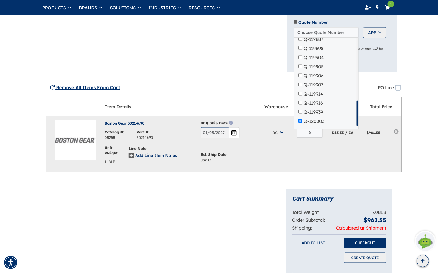The height and width of the screenshot is (273, 438).
Task: Collapse the Quote Number section
Action: click(x=295, y=22)
